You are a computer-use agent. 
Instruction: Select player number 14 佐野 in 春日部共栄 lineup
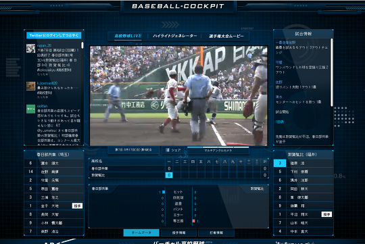(x=54, y=172)
